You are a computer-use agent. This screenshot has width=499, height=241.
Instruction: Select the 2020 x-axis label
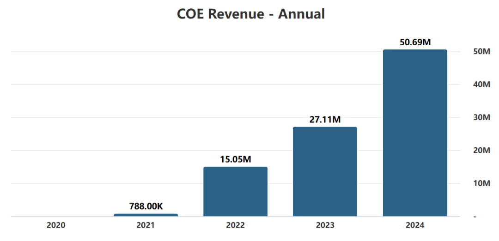tap(56, 225)
